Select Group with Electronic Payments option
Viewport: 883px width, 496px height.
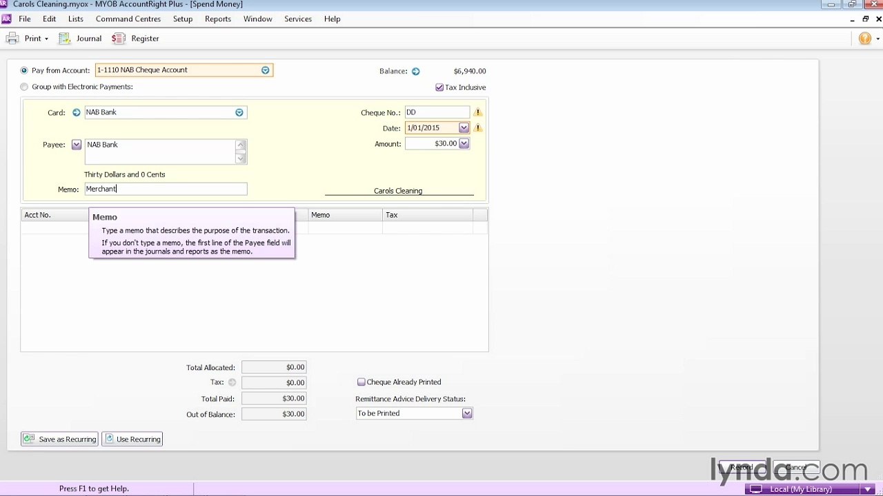[x=24, y=87]
